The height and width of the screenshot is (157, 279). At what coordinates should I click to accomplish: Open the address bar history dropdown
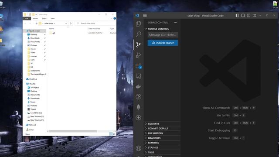coord(66,23)
